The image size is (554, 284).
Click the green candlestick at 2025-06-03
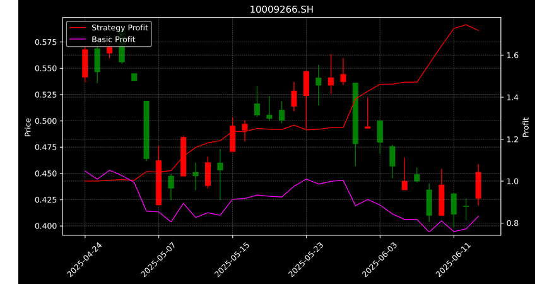pos(380,131)
